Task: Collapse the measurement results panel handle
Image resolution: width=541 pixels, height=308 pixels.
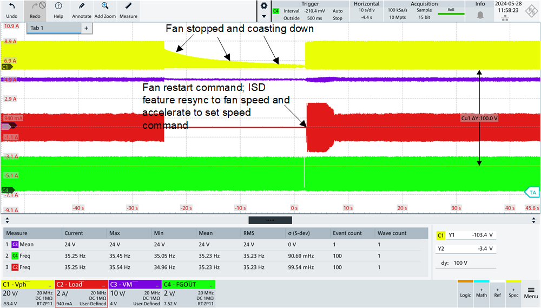Action: [x=270, y=220]
